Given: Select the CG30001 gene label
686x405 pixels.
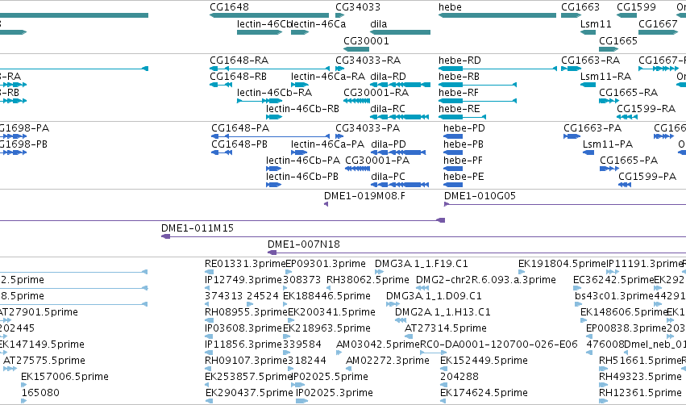Looking at the screenshot, I should coord(366,40).
